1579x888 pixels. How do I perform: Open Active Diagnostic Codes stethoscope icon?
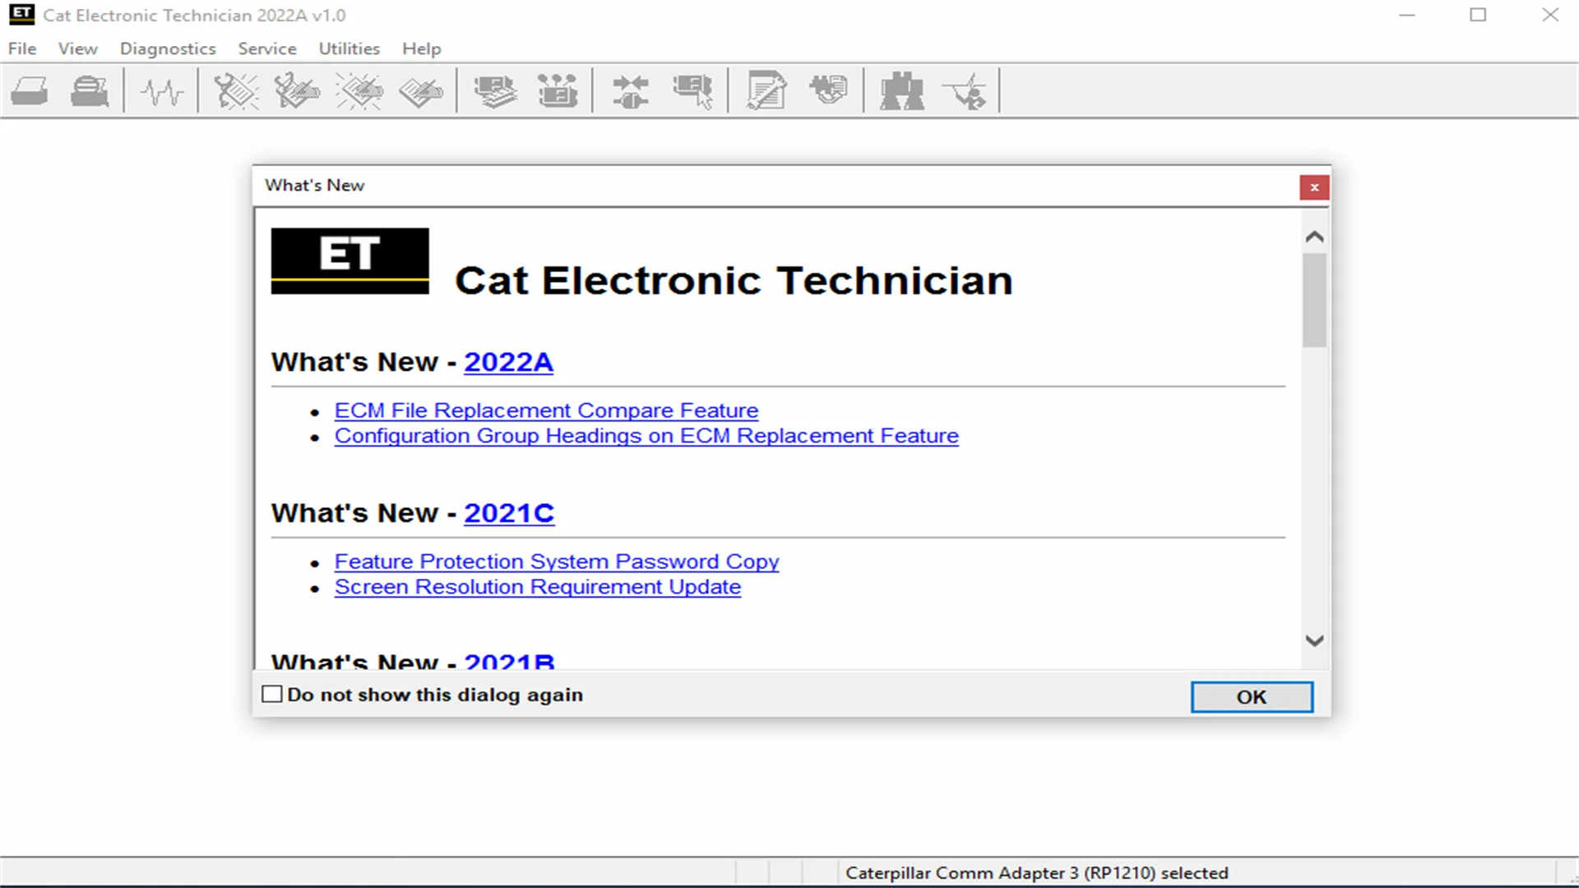[x=236, y=91]
